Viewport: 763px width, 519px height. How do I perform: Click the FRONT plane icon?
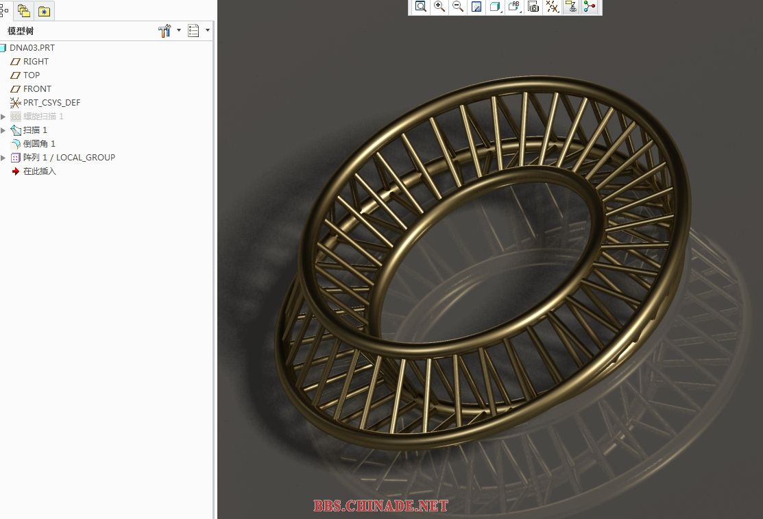(16, 88)
